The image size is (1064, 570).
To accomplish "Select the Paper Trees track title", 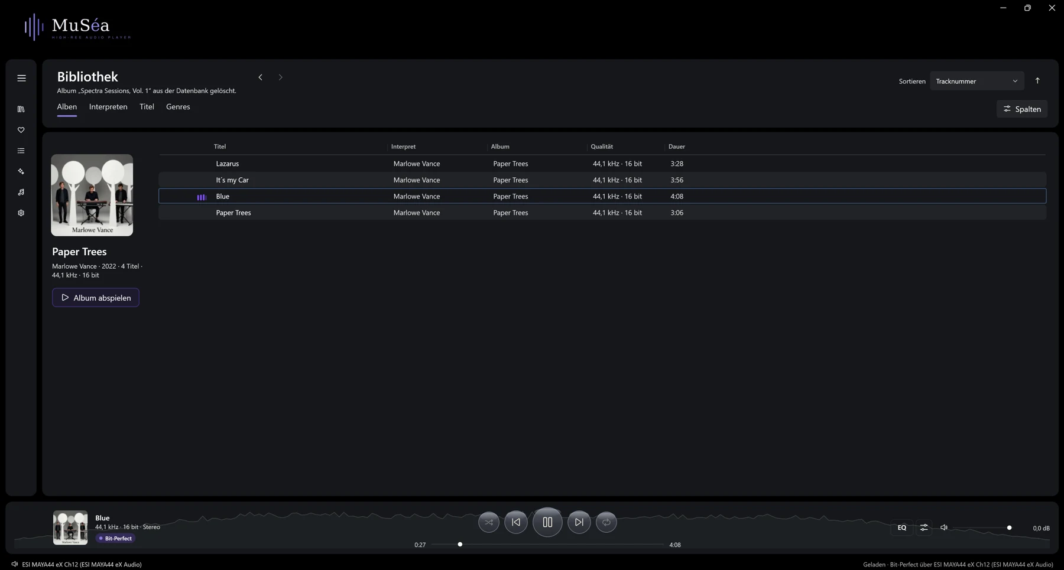I will 233,213.
